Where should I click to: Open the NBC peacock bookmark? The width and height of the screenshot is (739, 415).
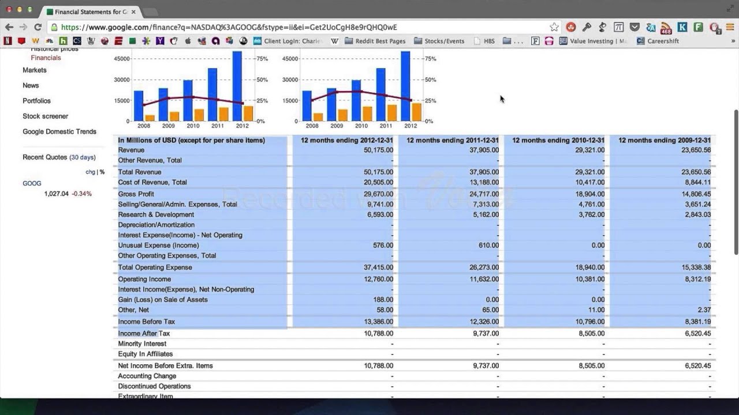50,41
